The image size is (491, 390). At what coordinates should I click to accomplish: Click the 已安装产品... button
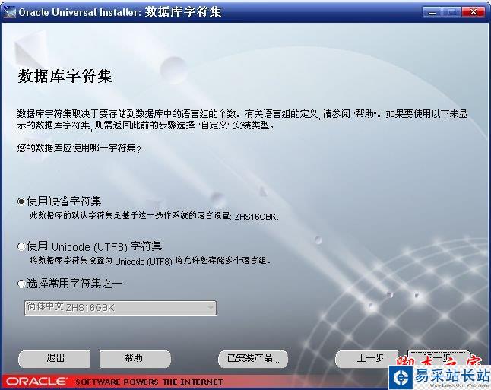tap(253, 359)
